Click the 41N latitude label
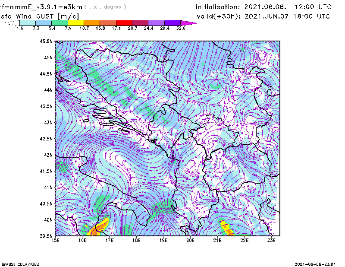345x267 pixels. (48, 188)
